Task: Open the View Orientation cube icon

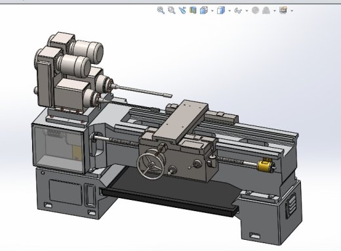Action: pyautogui.click(x=204, y=10)
